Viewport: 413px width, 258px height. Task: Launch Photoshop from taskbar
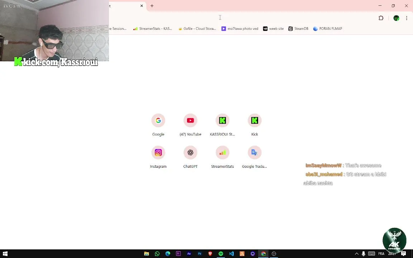coord(200,254)
